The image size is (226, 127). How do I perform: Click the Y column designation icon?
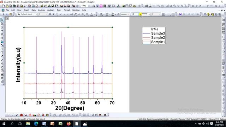pos(197,6)
